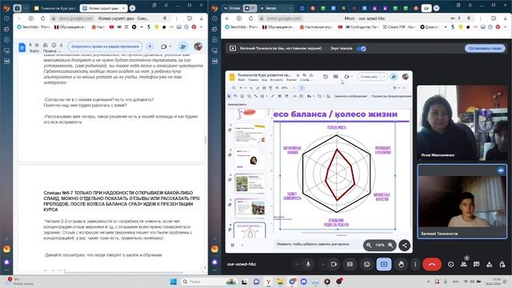Raise hand in the Meet call

pyautogui.click(x=401, y=264)
